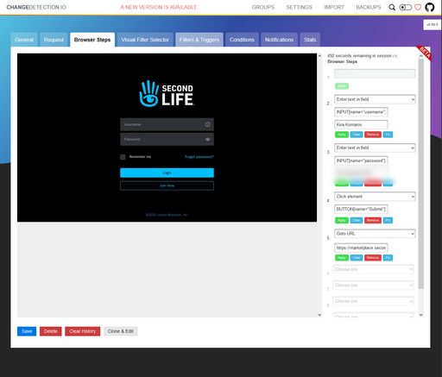Open the search magnifier icon in header
The height and width of the screenshot is (377, 442).
(x=392, y=7)
